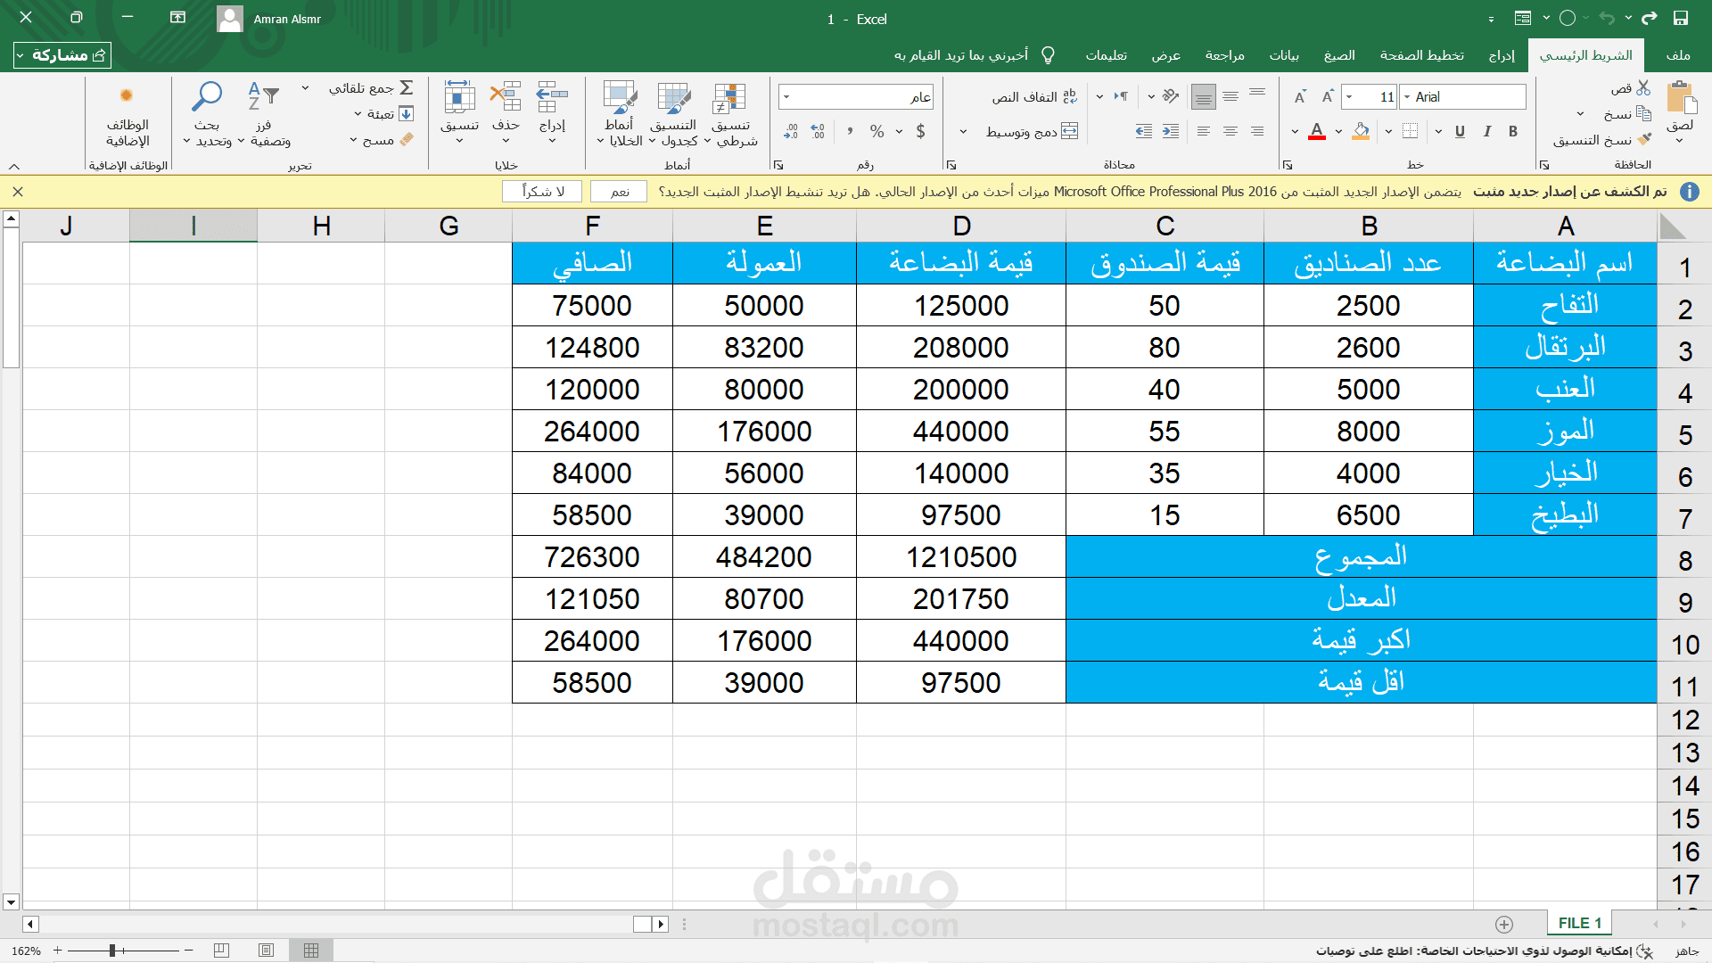The image size is (1712, 963).
Task: Click the Paste clipboard icon
Action: (x=1680, y=98)
